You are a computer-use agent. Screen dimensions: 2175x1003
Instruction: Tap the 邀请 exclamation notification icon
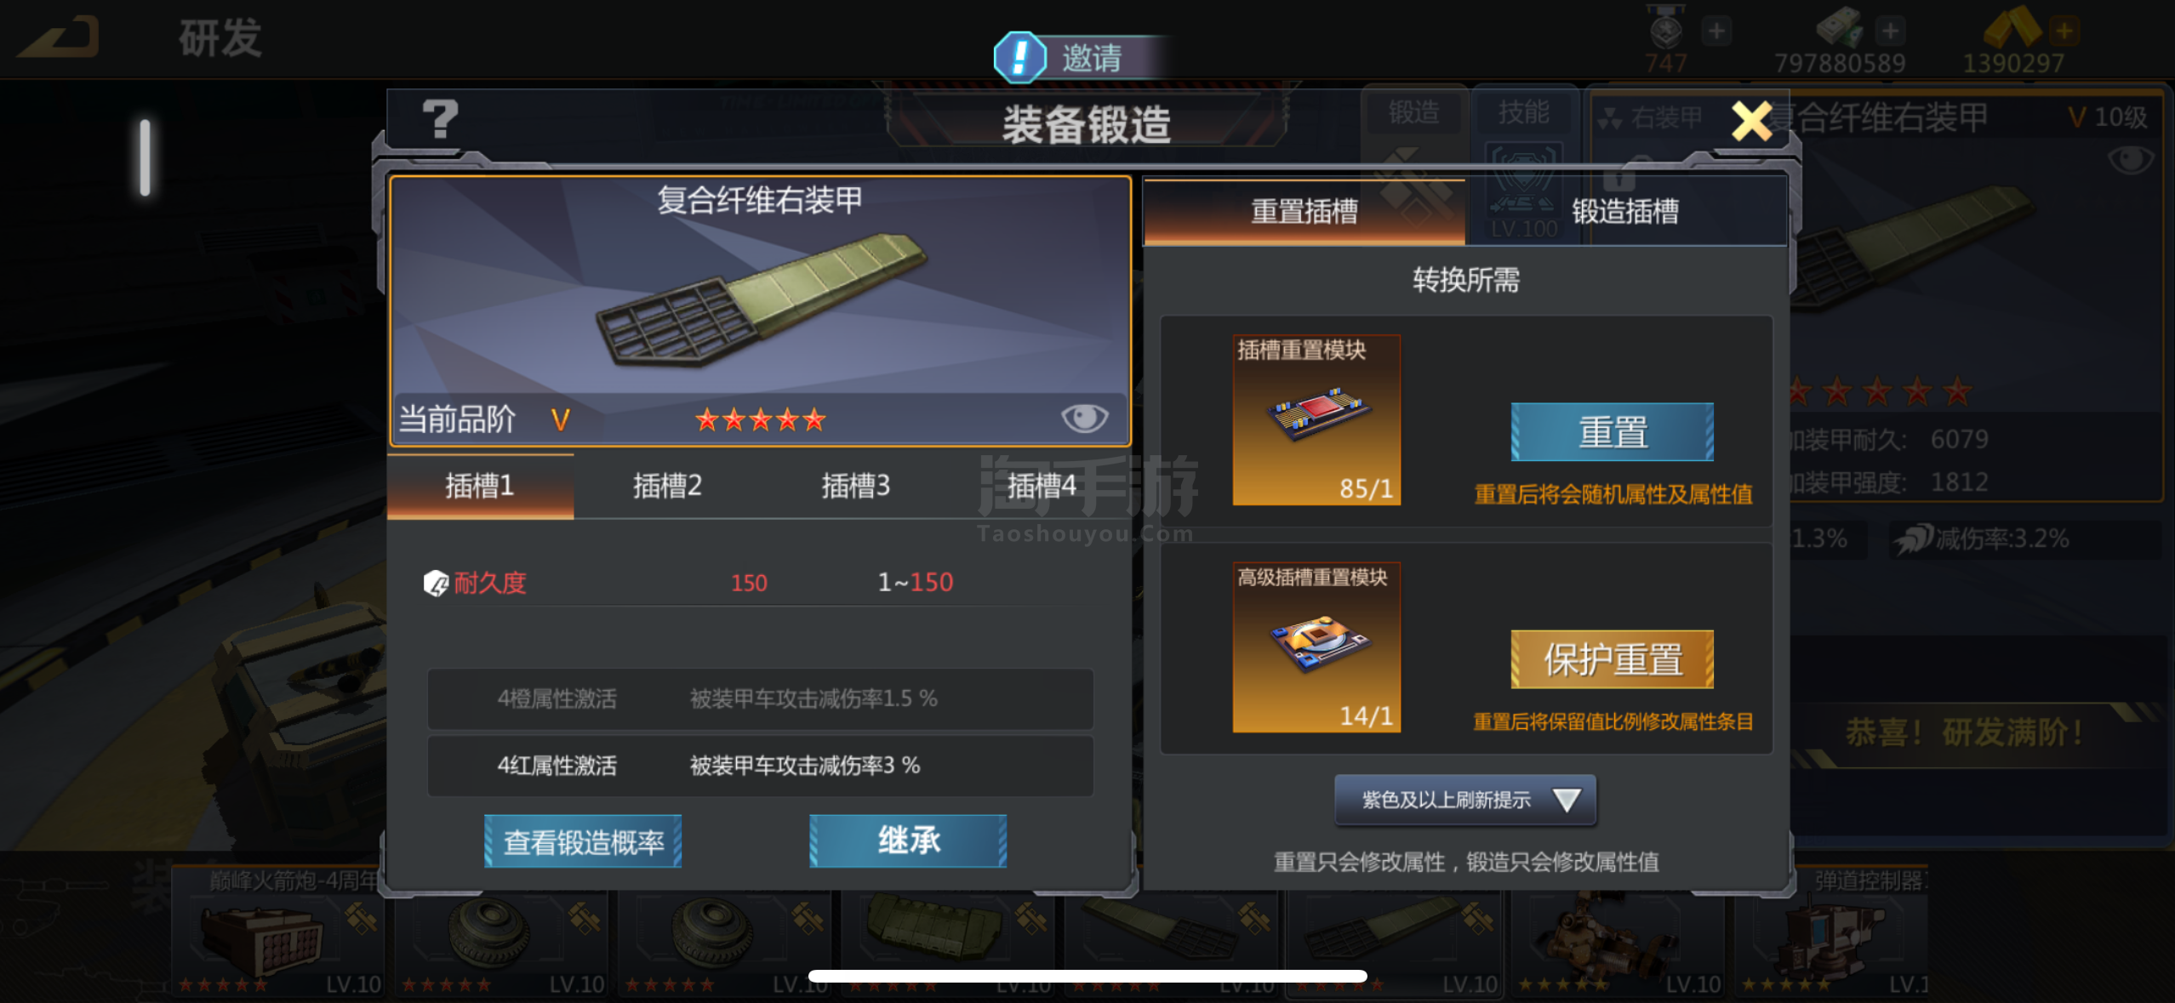coord(1020,58)
